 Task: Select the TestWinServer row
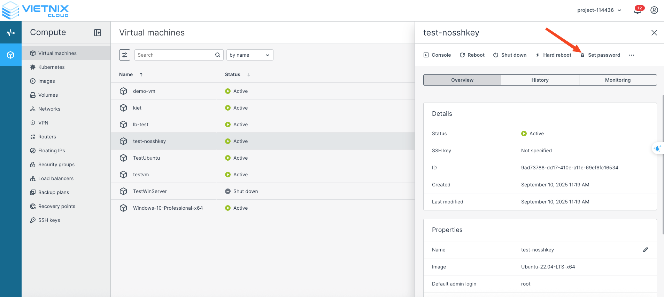150,191
